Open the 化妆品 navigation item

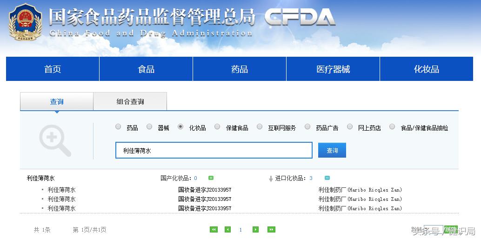tap(427, 69)
